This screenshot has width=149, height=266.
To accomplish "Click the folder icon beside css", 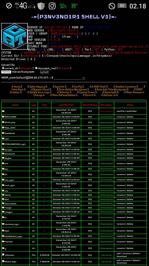I will (x=3, y=191).
